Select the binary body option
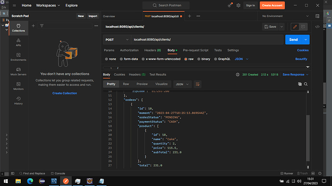The height and width of the screenshot is (186, 332). point(204,59)
